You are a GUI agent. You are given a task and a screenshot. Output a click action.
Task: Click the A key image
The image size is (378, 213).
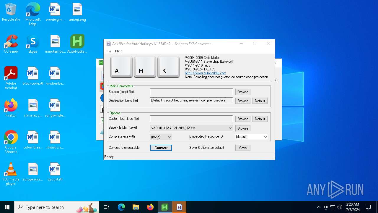(121, 67)
